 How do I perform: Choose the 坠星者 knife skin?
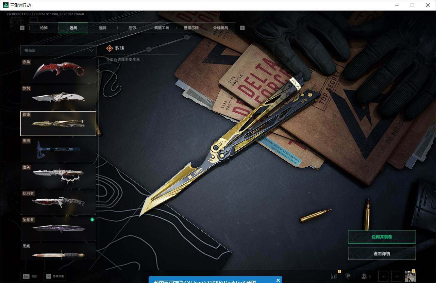point(58,228)
